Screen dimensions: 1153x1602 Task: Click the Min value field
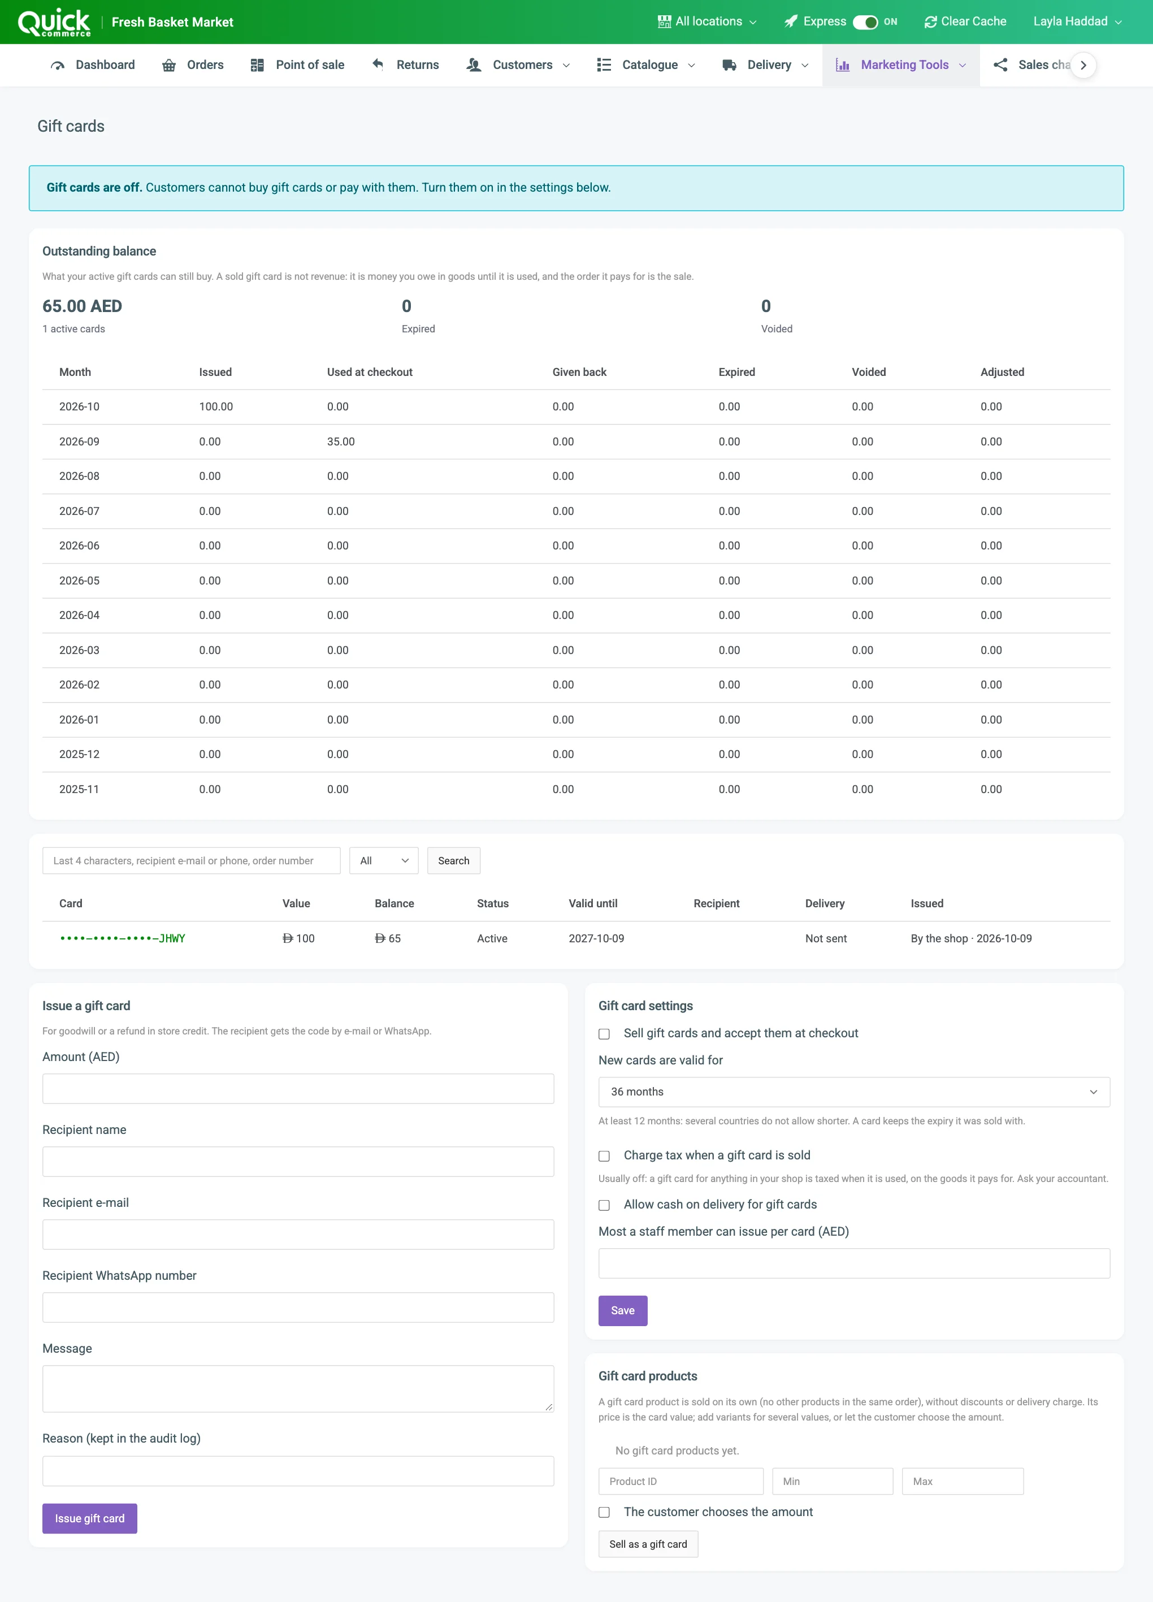click(x=833, y=1481)
